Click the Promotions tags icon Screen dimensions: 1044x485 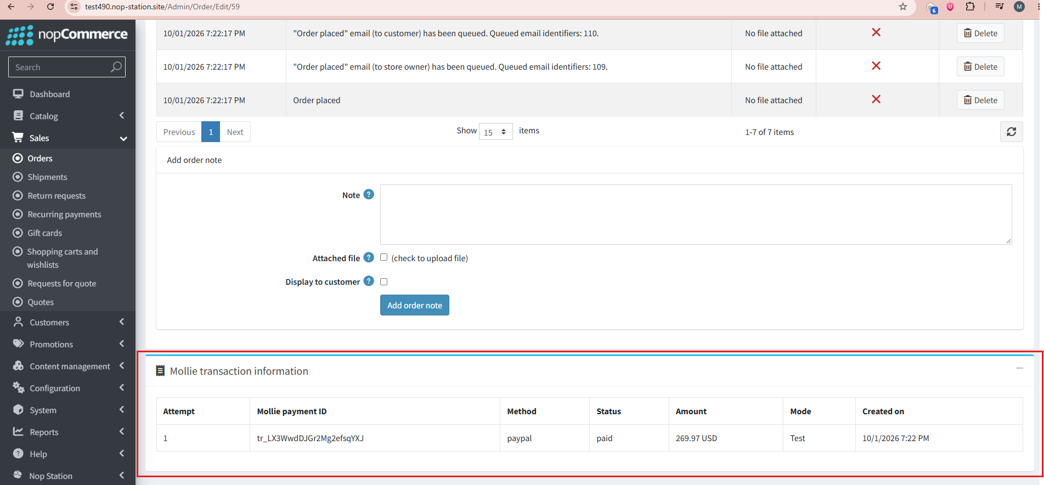click(x=18, y=343)
